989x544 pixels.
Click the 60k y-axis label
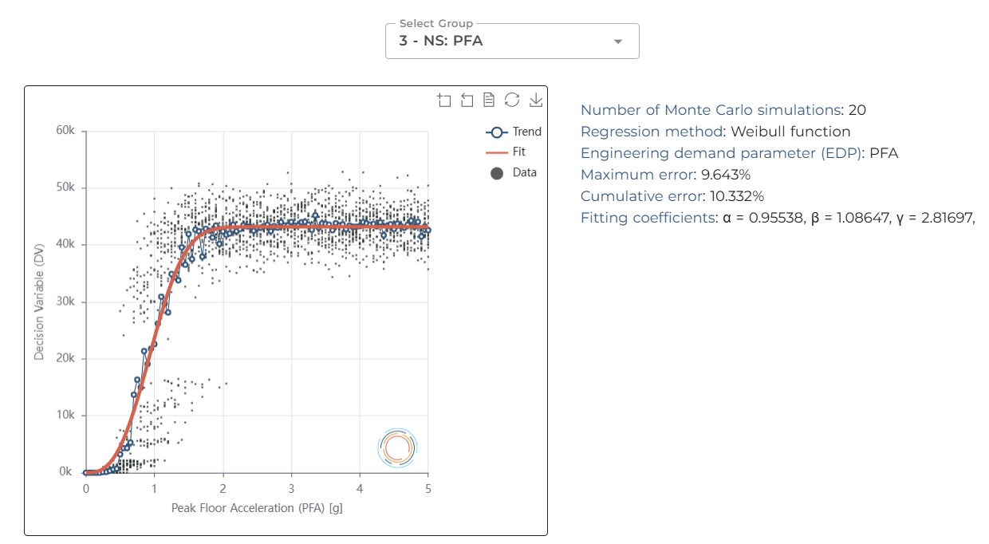[65, 131]
